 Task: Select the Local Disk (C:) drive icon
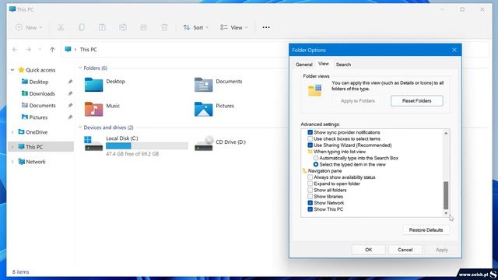93,143
